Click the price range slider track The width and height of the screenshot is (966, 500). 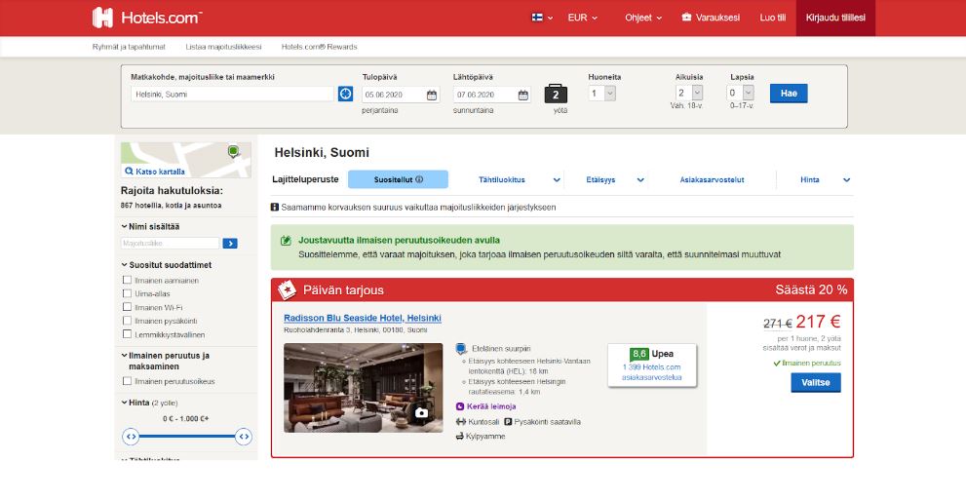187,437
